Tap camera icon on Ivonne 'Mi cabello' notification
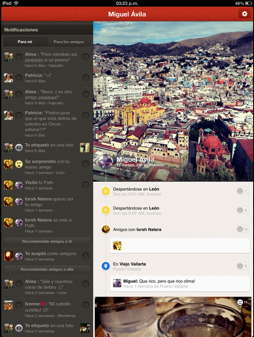This screenshot has height=337, width=254. pyautogui.click(x=86, y=305)
